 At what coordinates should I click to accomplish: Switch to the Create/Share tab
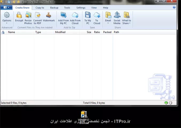point(22,8)
